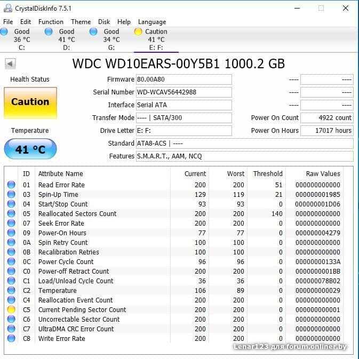The image size is (359, 359).
Task: Click the Features field S.M.A.R.T., AAM, NCQ
Action: (244, 156)
